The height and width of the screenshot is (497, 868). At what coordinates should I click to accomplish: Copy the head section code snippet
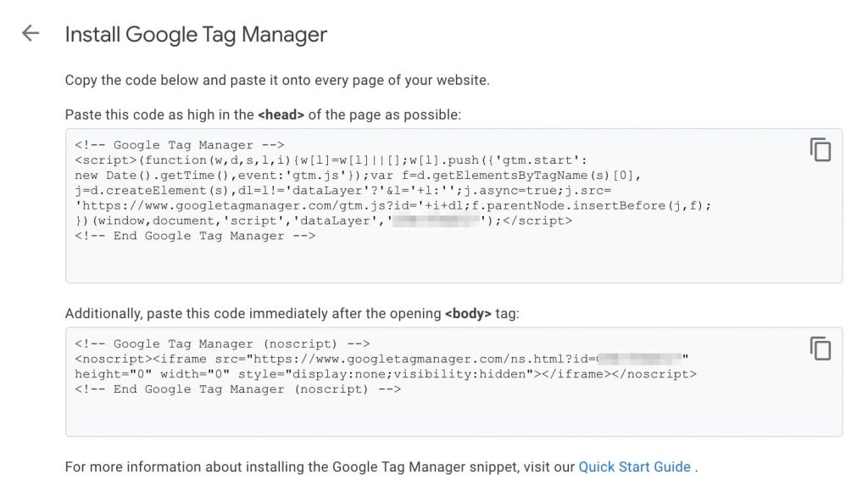(x=820, y=149)
